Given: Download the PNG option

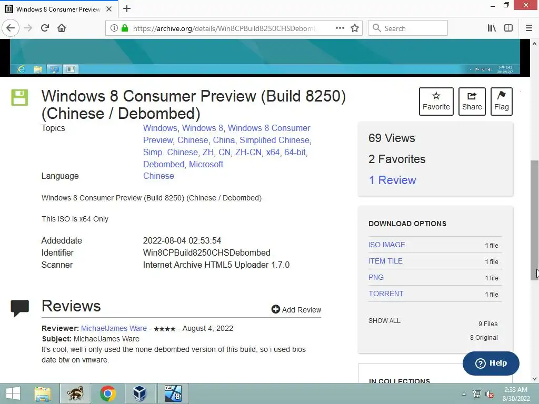Looking at the screenshot, I should pos(376,277).
